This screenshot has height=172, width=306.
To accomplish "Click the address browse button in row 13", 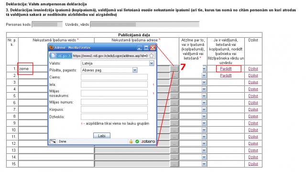I will (x=174, y=150).
